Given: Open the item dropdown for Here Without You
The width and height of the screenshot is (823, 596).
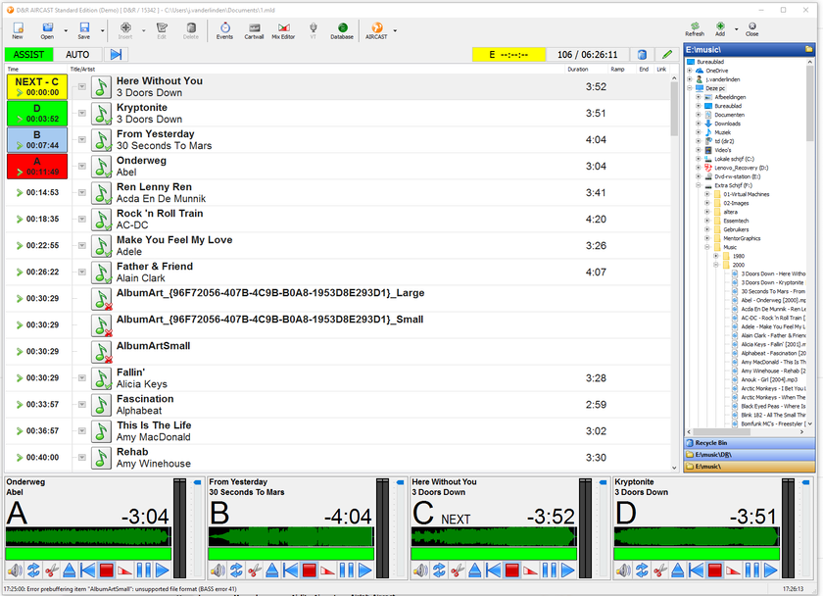Looking at the screenshot, I should click(x=82, y=86).
